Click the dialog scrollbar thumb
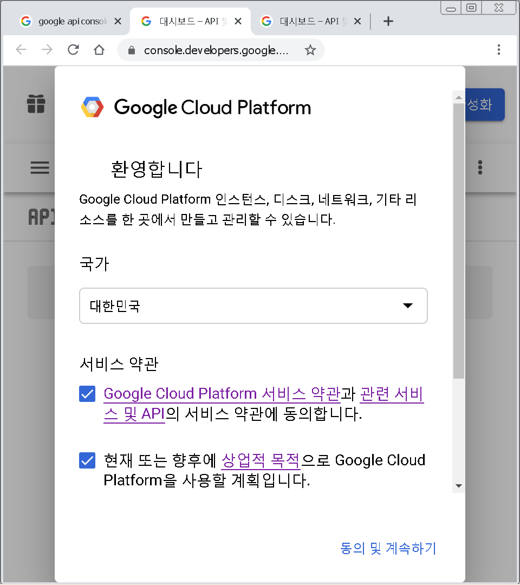The width and height of the screenshot is (520, 585). pyautogui.click(x=459, y=241)
